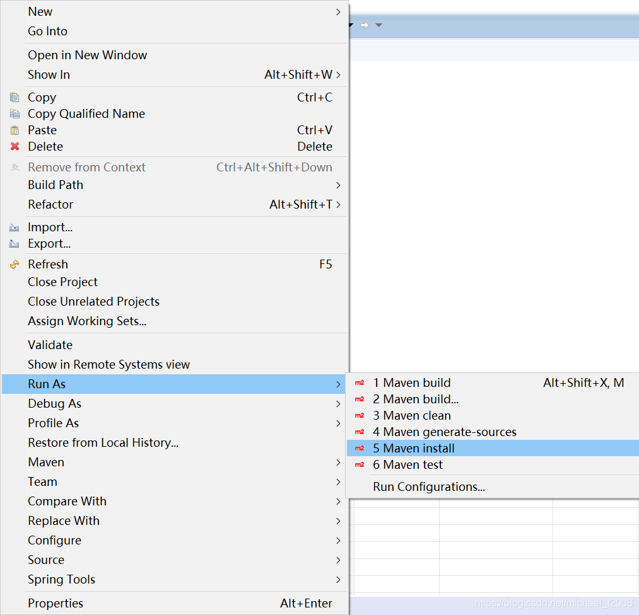Choose Import... entry
Viewport: 639px width, 615px height.
tap(175, 227)
